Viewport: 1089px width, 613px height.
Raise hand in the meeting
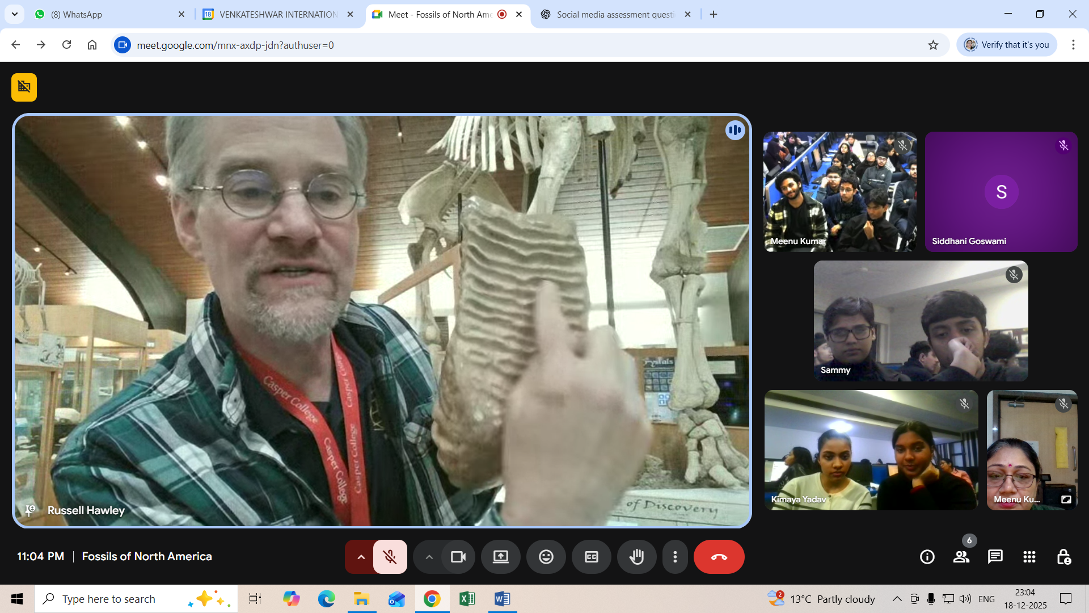coord(636,557)
